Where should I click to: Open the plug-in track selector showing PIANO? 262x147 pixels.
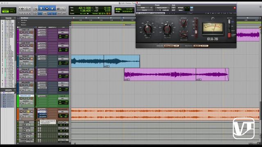point(143,8)
